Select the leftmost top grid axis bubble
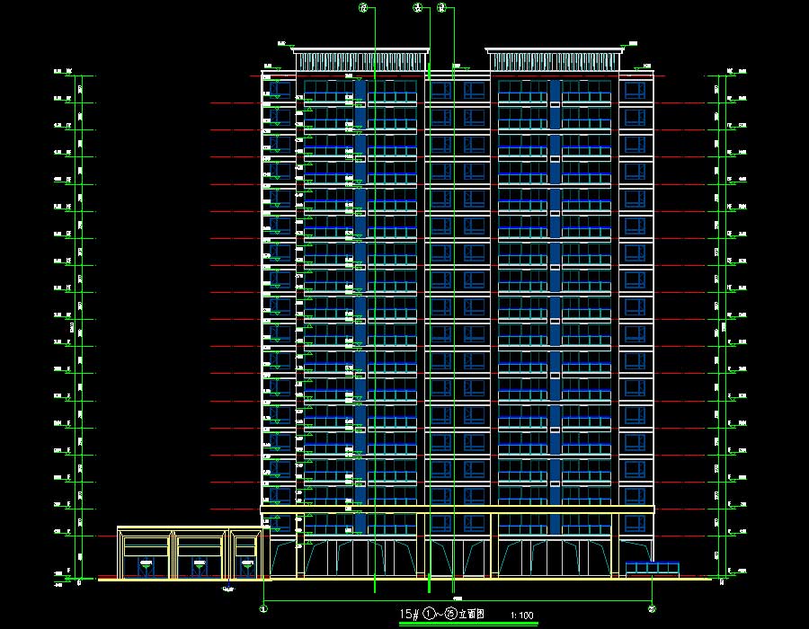 (x=364, y=8)
